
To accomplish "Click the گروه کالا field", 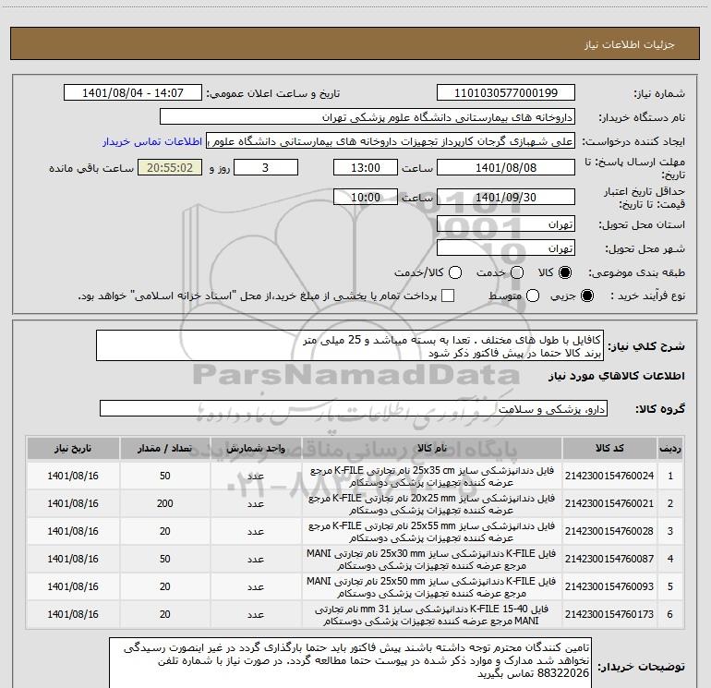I will click(354, 408).
